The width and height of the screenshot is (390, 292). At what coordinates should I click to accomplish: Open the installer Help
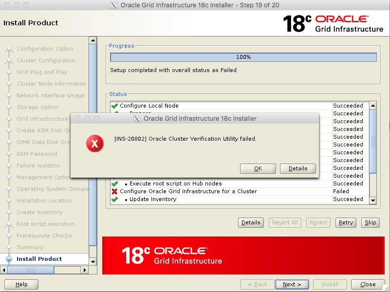point(21,284)
